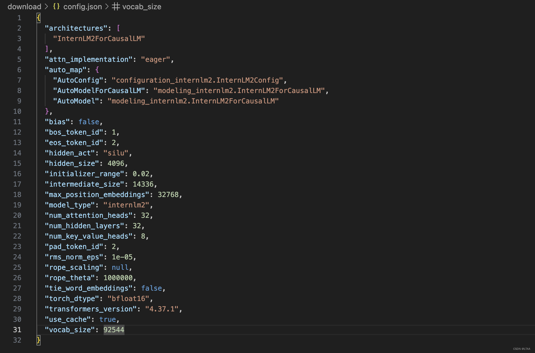Click the "num_attention_heads" key
The width and height of the screenshot is (535, 353).
tap(89, 215)
